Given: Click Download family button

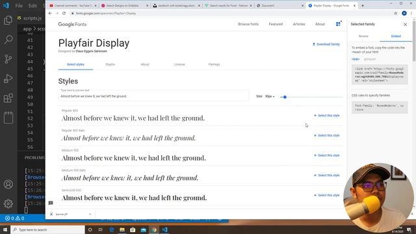Looking at the screenshot, I should click(x=326, y=44).
